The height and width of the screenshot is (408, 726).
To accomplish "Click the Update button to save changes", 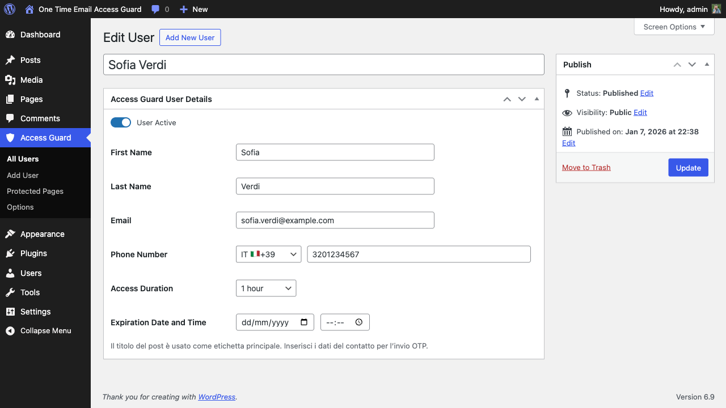I will (x=688, y=167).
